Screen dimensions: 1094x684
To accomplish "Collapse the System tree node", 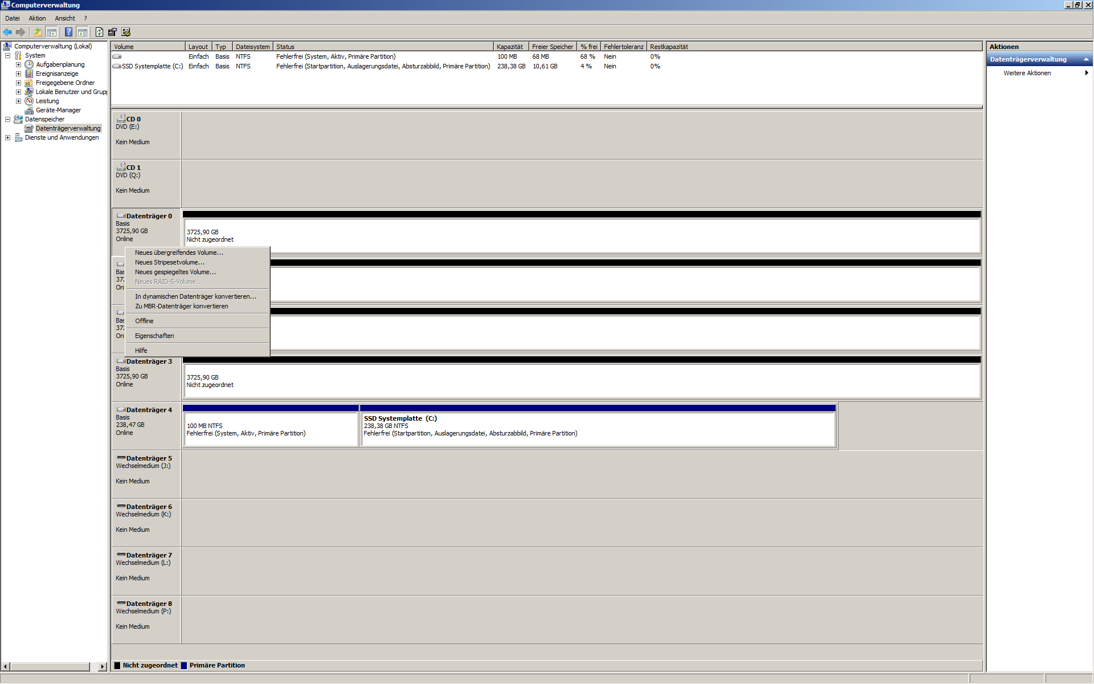I will (x=8, y=55).
